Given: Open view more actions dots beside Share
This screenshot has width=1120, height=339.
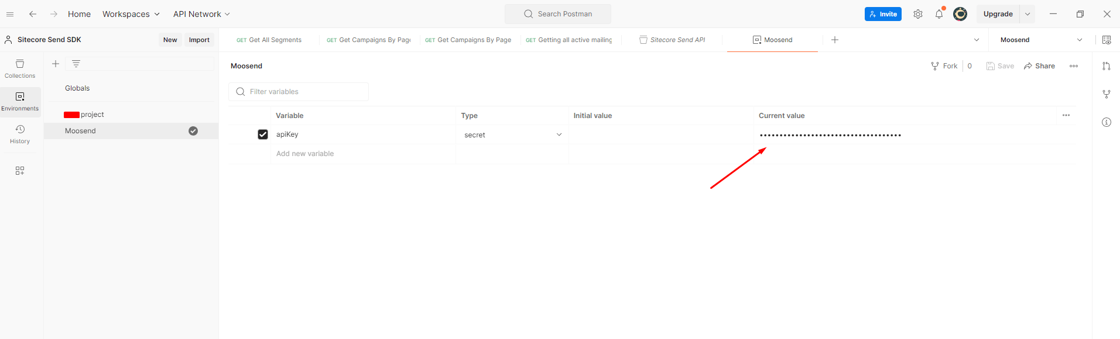Looking at the screenshot, I should pyautogui.click(x=1074, y=66).
